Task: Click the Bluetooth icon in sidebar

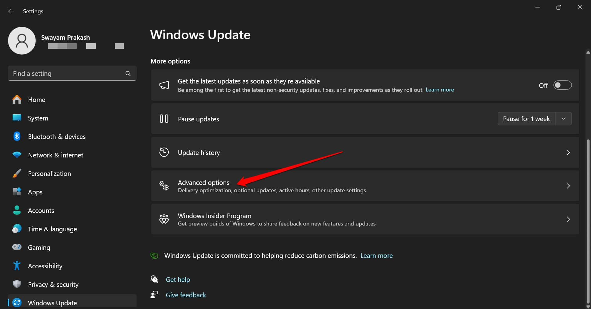Action: pos(17,136)
